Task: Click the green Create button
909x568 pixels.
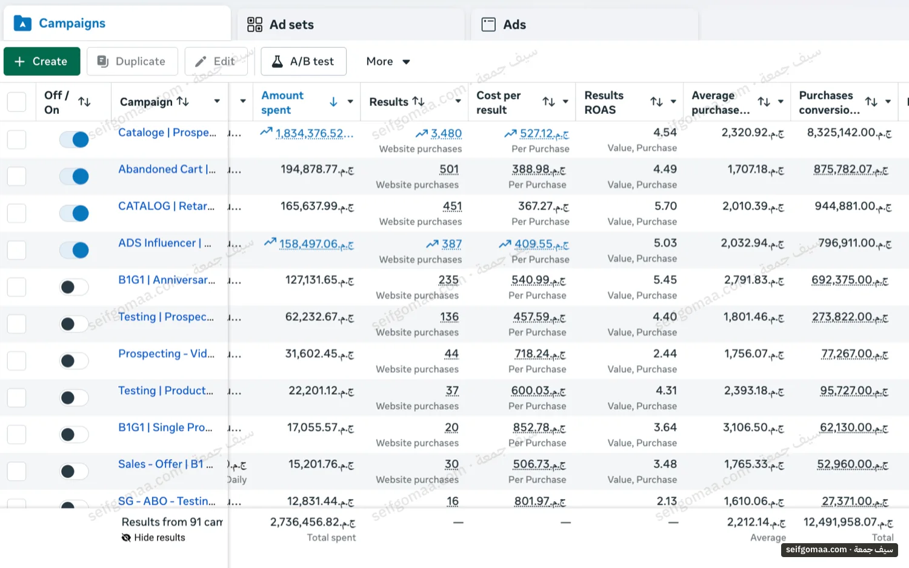Action: [x=42, y=61]
